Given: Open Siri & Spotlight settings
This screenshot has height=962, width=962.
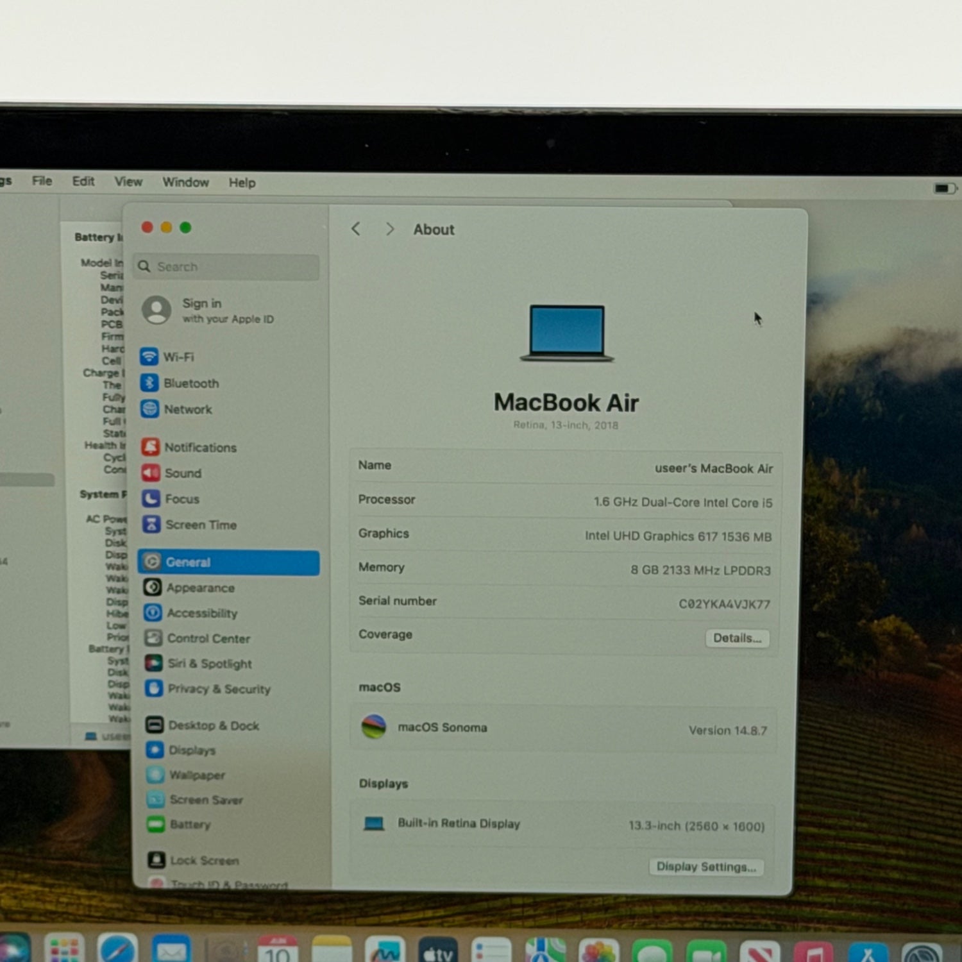Looking at the screenshot, I should (198, 663).
